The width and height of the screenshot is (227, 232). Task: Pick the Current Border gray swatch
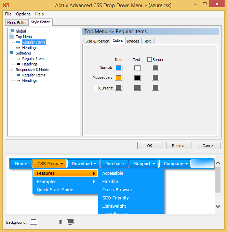(x=156, y=88)
